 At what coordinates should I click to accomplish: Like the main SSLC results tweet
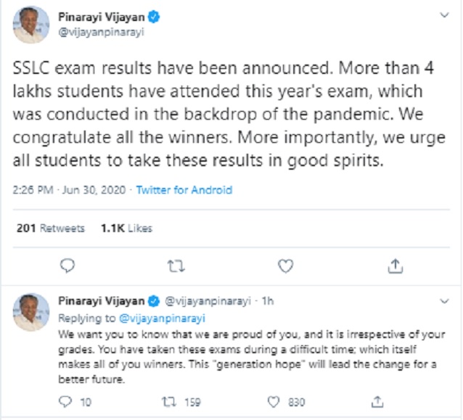click(286, 266)
